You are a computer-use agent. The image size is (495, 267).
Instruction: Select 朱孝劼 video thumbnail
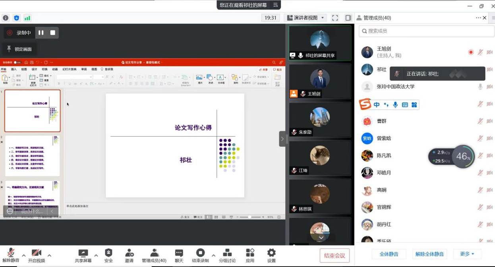click(320, 120)
